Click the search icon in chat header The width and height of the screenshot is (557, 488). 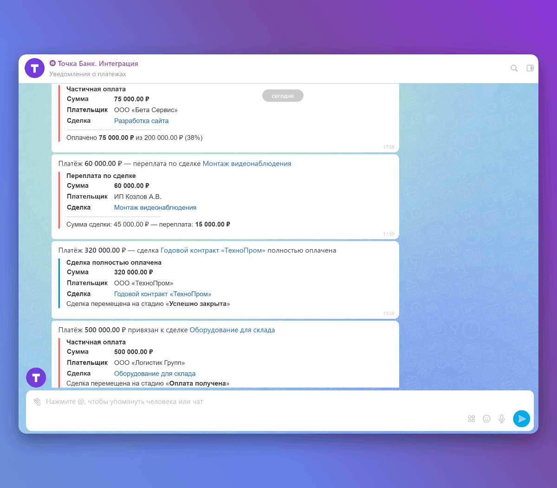tap(514, 68)
